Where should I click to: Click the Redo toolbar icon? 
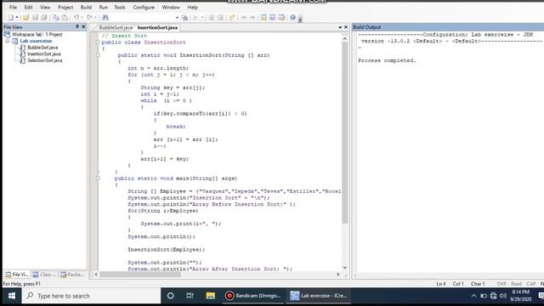coord(89,17)
